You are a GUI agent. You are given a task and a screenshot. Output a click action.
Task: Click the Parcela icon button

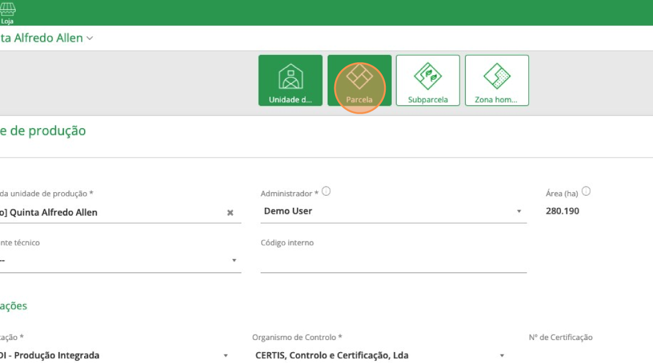[359, 80]
